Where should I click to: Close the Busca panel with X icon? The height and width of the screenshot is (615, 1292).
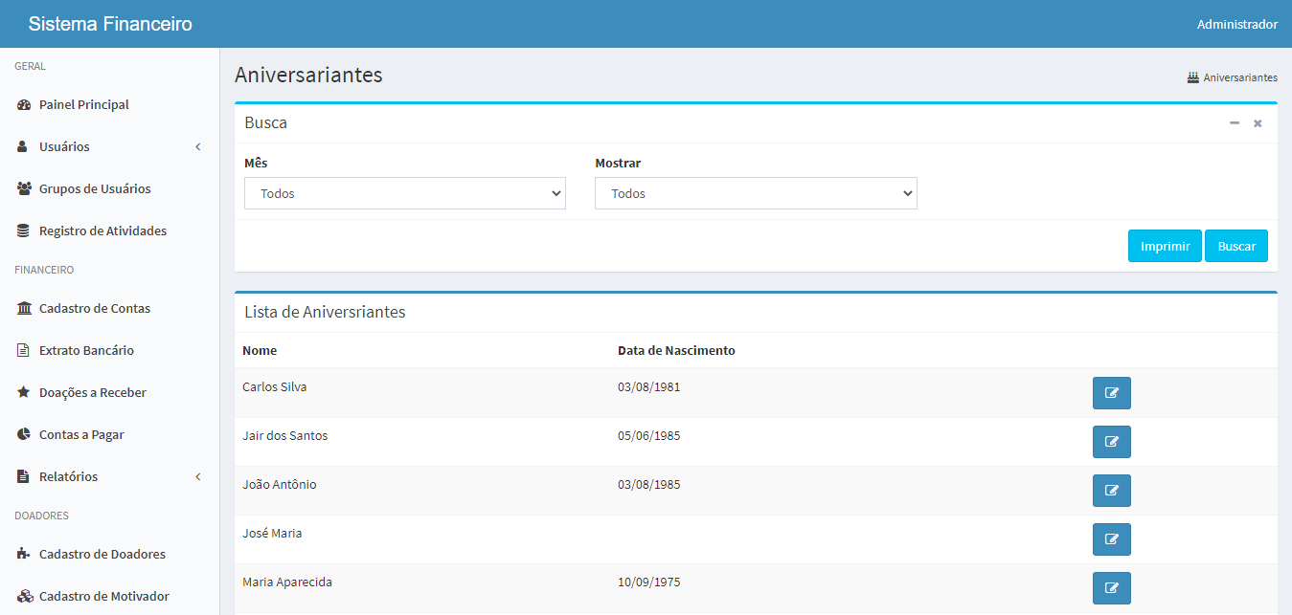[x=1258, y=123]
